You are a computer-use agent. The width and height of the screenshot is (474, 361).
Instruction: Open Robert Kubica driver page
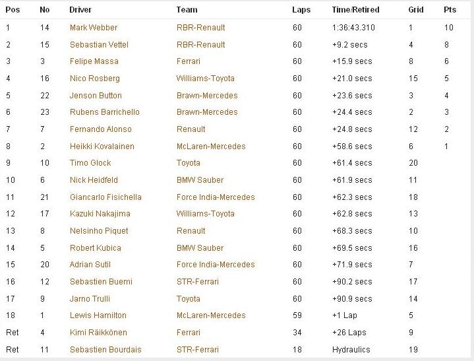pos(95,248)
